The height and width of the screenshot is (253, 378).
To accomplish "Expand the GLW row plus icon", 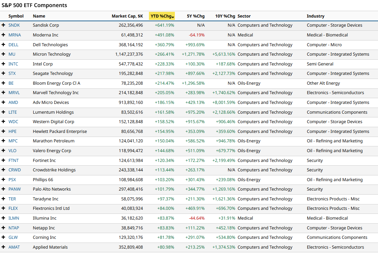I will coord(3,237).
